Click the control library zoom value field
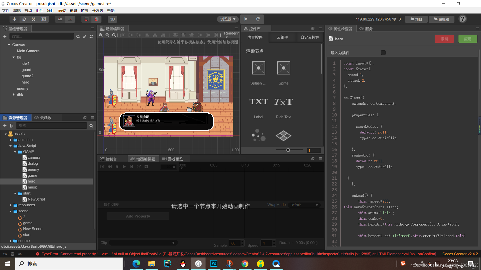The width and height of the screenshot is (481, 270). (x=313, y=150)
